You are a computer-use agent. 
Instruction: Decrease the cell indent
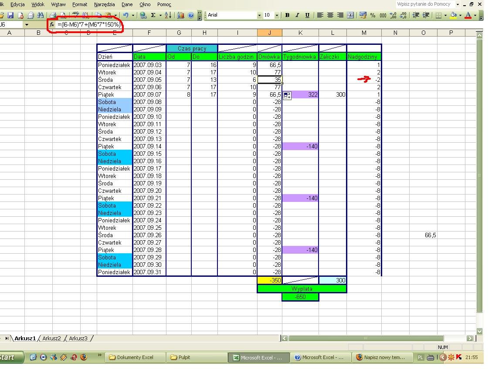(416, 15)
